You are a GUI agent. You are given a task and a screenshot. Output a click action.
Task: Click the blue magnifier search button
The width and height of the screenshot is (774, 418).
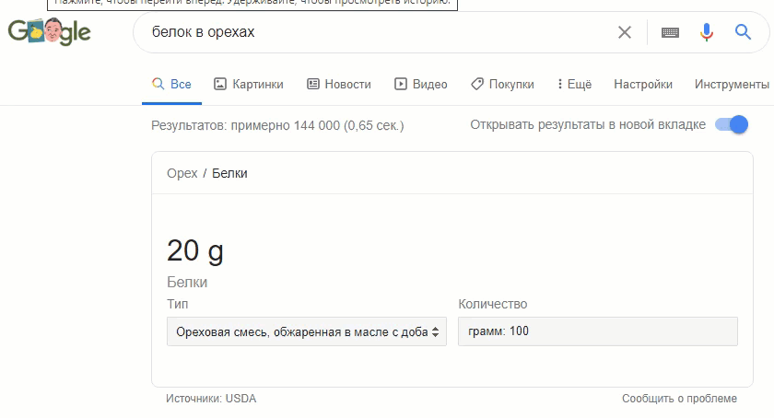click(x=743, y=32)
